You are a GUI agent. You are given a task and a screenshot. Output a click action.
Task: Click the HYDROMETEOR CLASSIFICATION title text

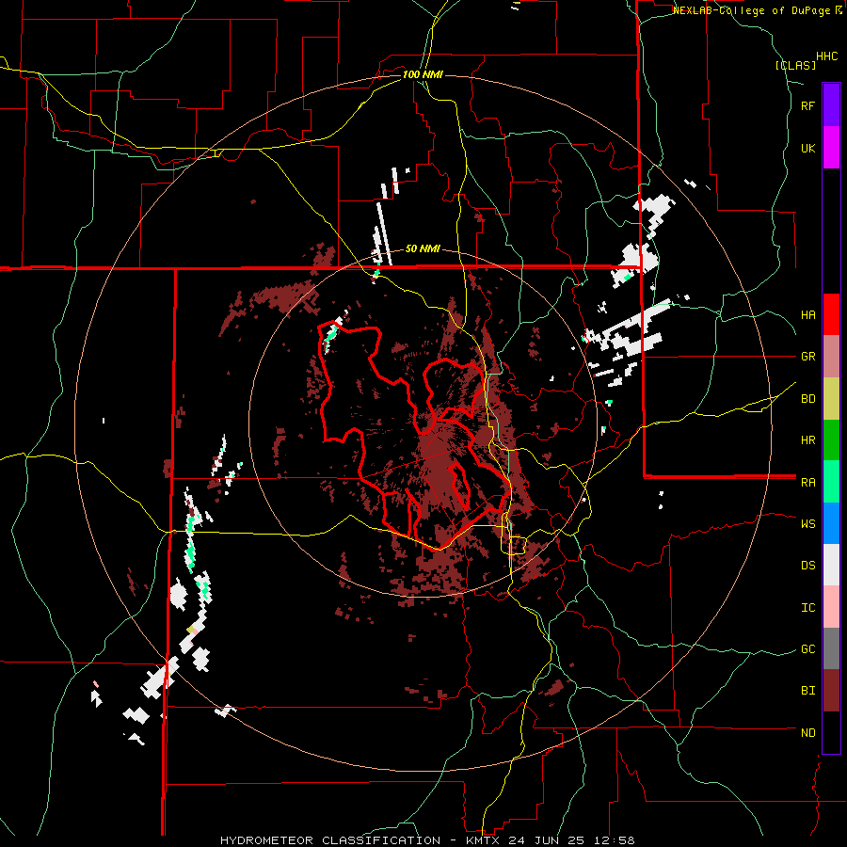click(x=330, y=840)
